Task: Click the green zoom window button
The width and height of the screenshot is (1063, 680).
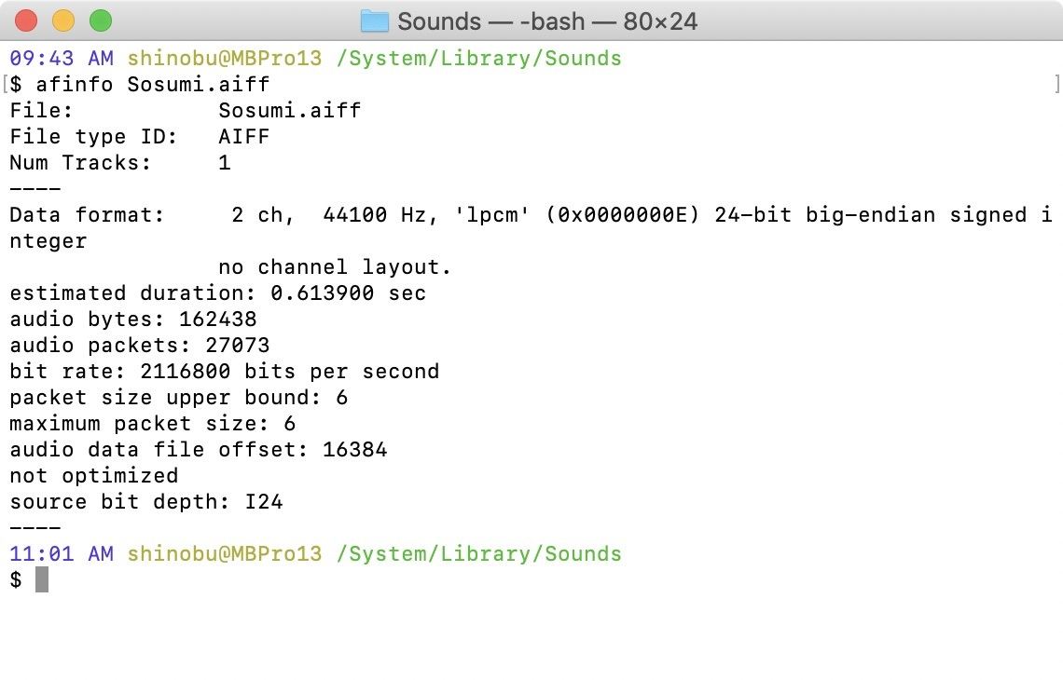Action: tap(101, 21)
